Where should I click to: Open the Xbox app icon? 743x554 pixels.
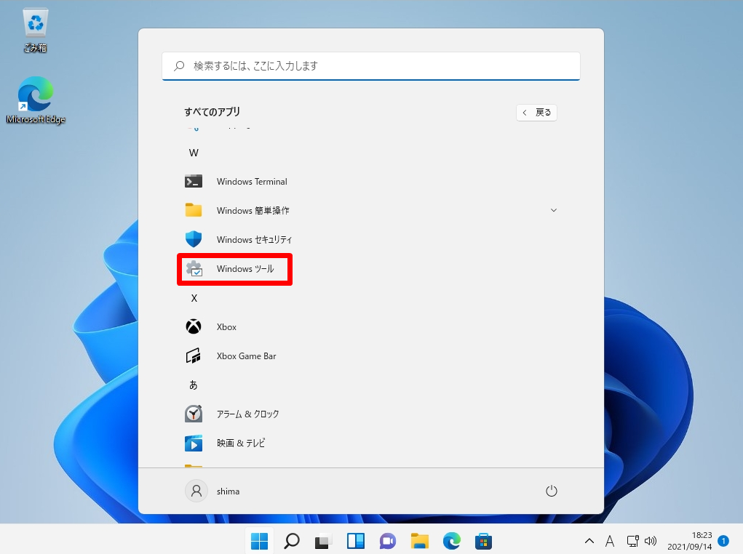pos(194,326)
